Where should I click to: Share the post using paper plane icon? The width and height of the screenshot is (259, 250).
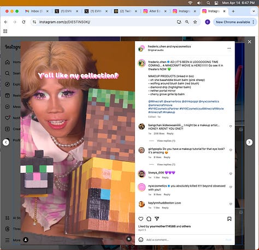click(157, 219)
